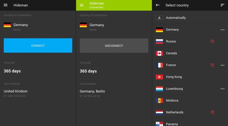This screenshot has height=126, width=228.
Task: Select the Automatically option
Action: [190, 18]
